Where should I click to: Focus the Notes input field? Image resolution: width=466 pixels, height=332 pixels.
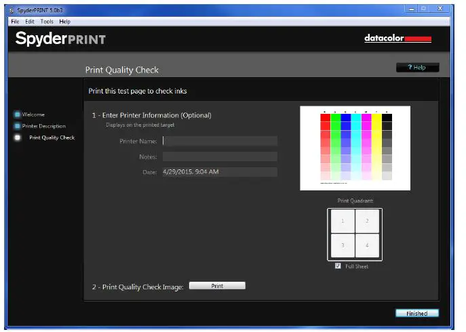[x=220, y=157]
